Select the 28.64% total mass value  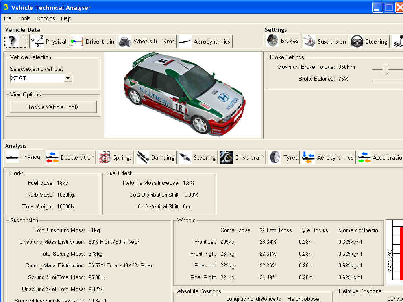click(x=268, y=242)
